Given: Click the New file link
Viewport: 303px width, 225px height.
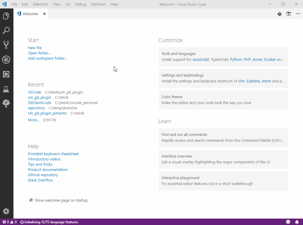Looking at the screenshot, I should coord(35,48).
